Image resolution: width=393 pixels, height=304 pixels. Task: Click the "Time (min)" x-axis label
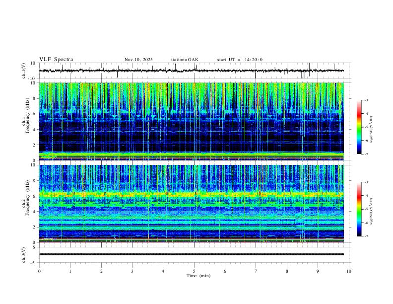tap(198, 276)
